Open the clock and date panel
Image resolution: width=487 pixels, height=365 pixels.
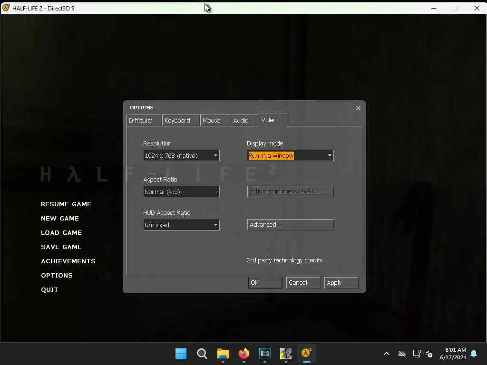pos(453,354)
